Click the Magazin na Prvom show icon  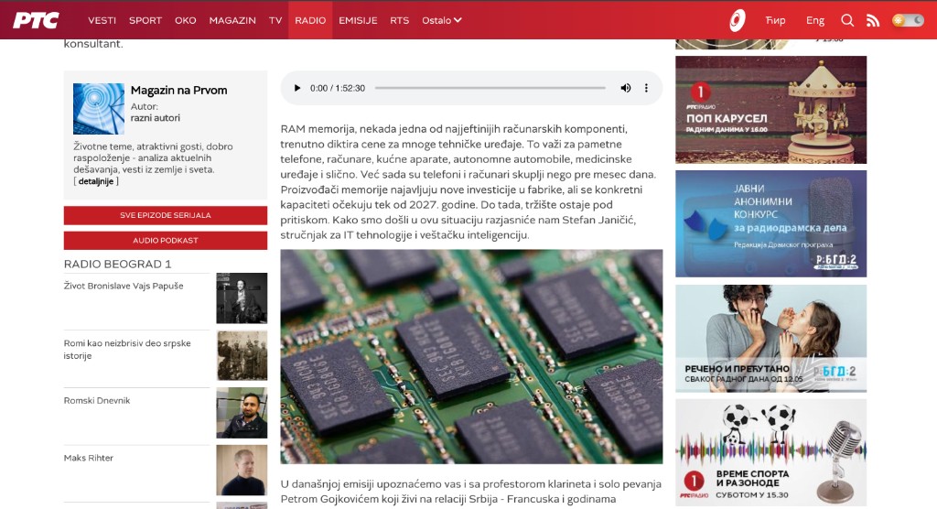(99, 109)
